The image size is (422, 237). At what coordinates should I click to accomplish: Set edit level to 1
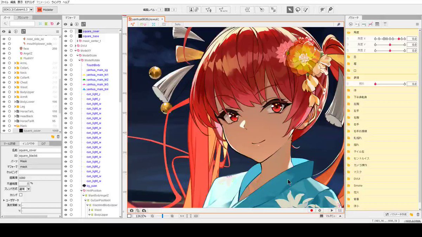coord(160,10)
